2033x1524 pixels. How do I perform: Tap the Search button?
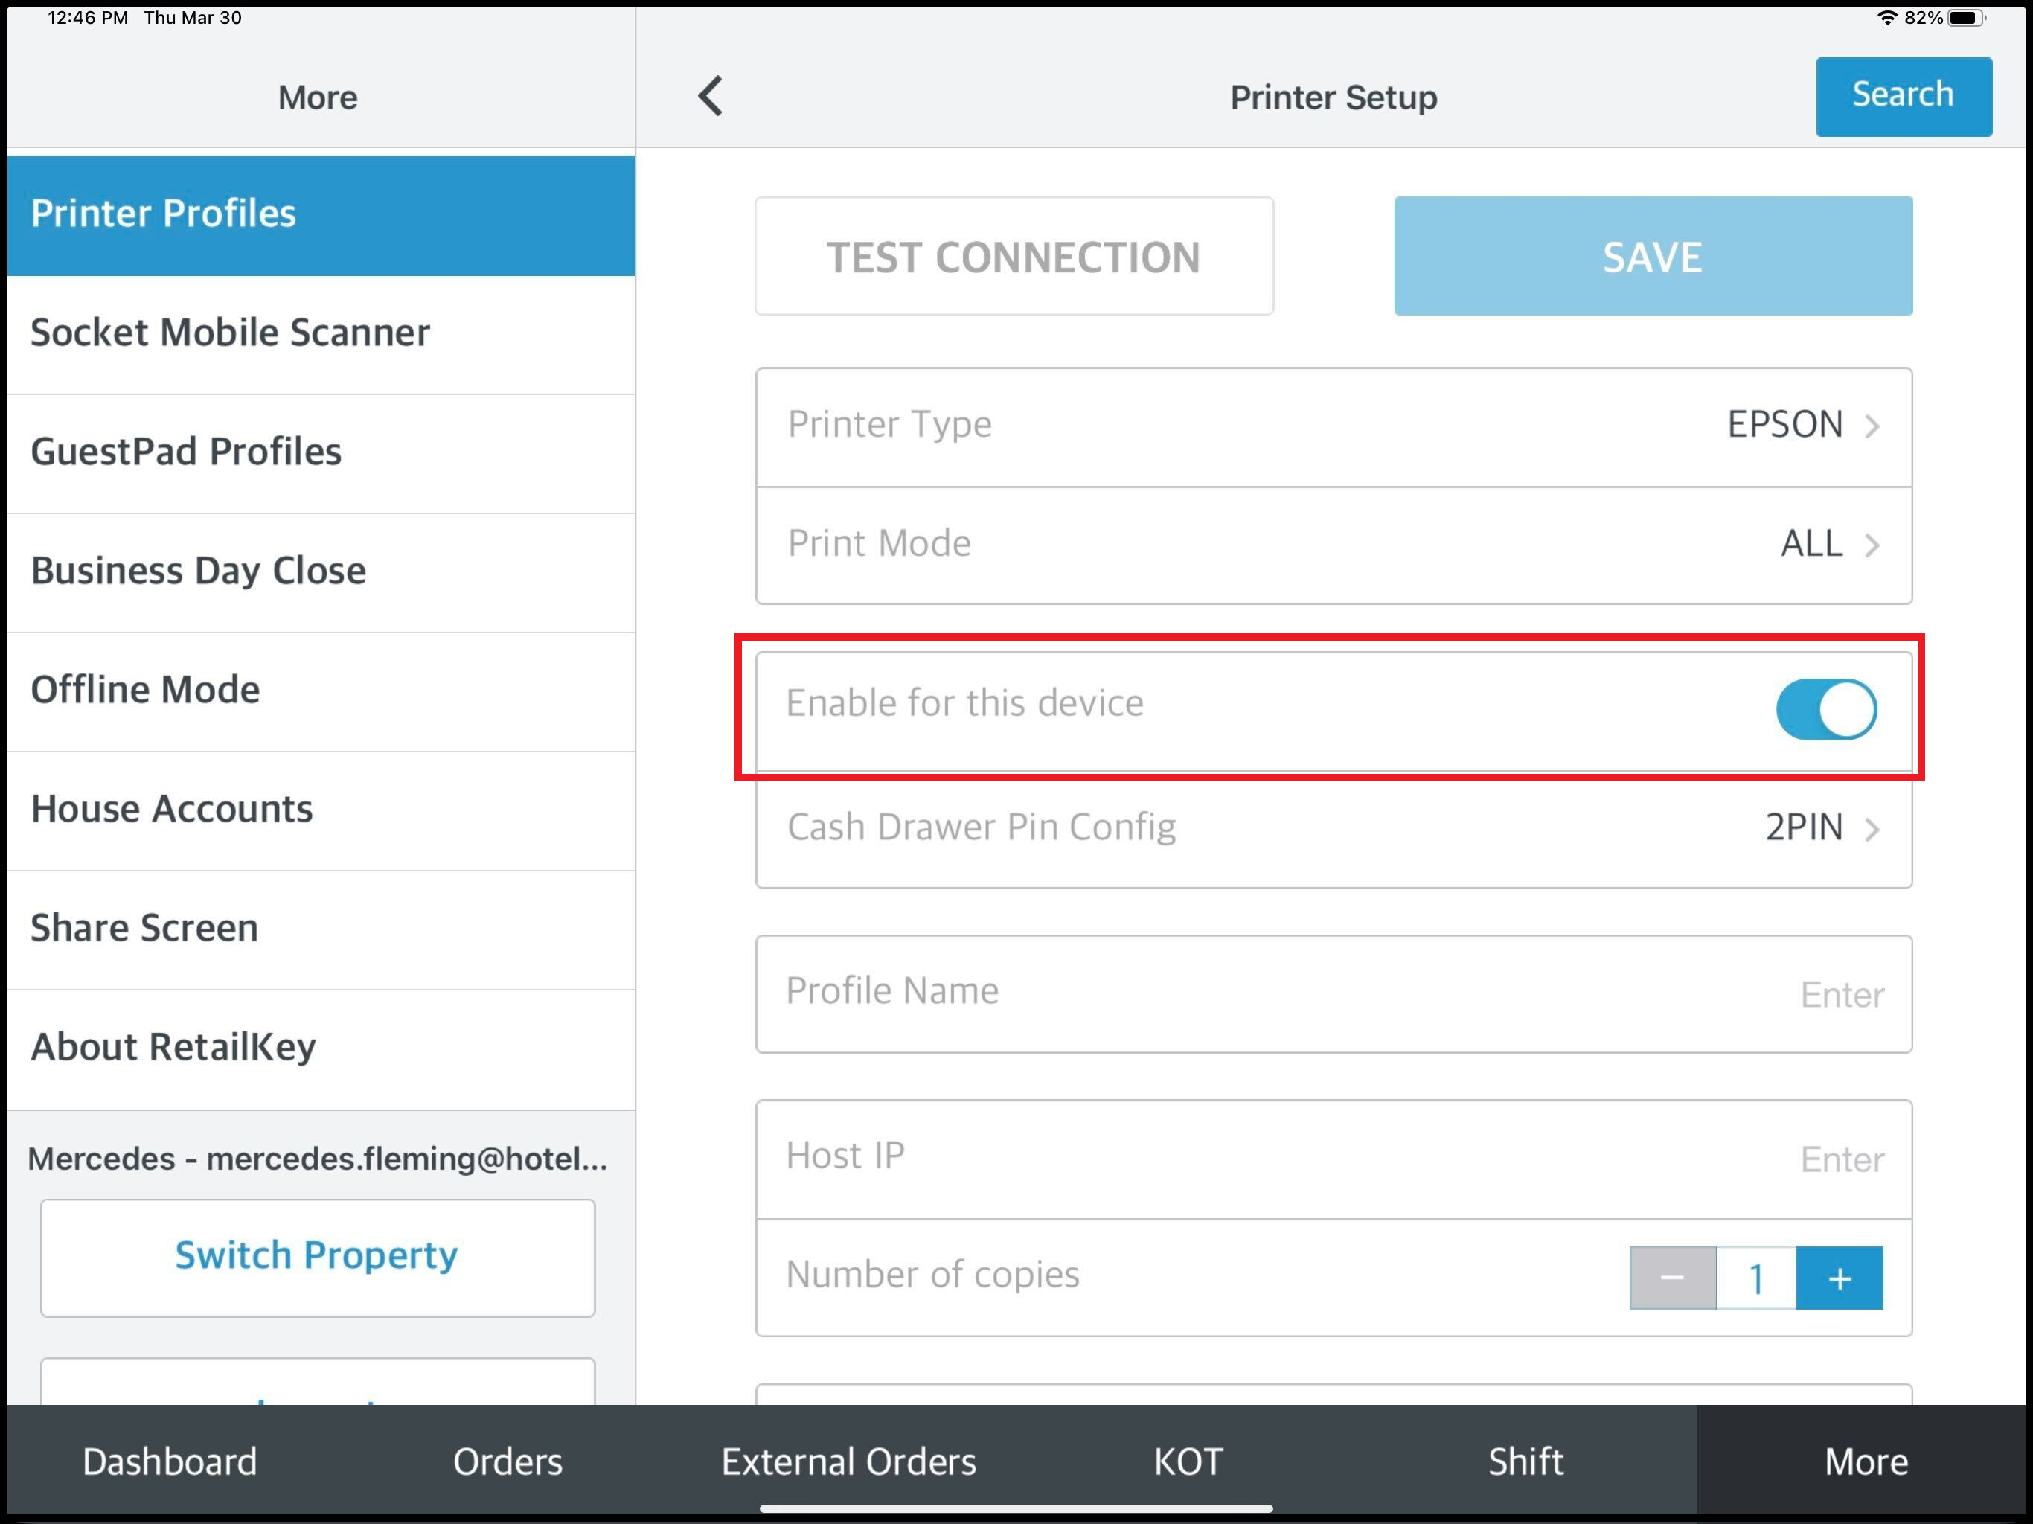pyautogui.click(x=1903, y=95)
